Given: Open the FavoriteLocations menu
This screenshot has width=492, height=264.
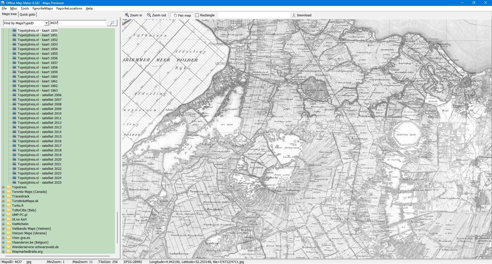Looking at the screenshot, I should 69,8.
